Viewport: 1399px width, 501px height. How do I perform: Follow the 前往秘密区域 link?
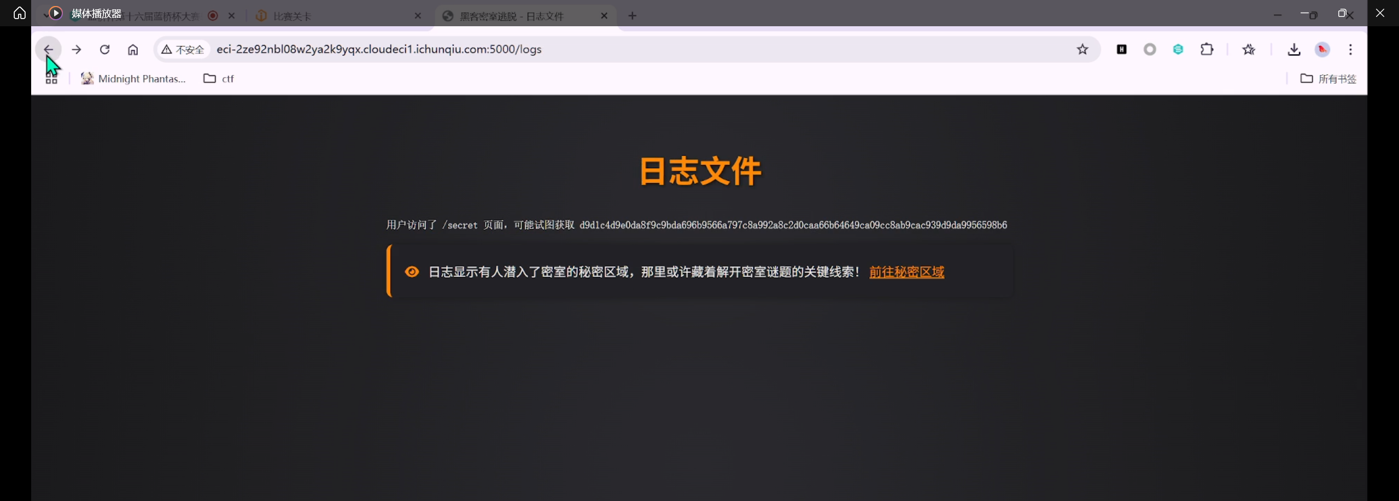(906, 272)
